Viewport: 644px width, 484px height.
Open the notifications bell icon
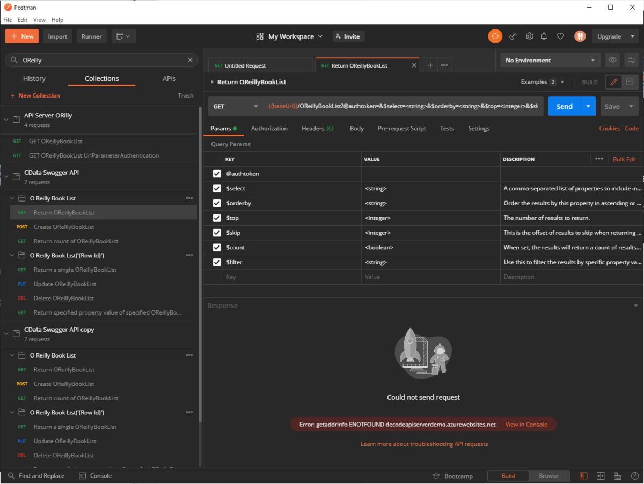[544, 36]
